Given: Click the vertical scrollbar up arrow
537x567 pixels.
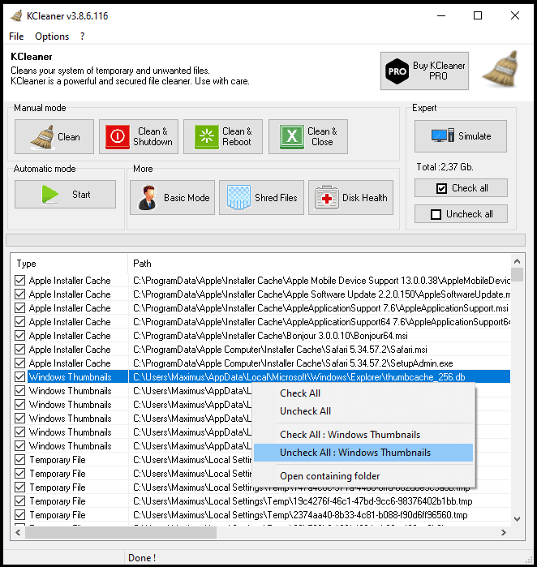Looking at the screenshot, I should (517, 261).
